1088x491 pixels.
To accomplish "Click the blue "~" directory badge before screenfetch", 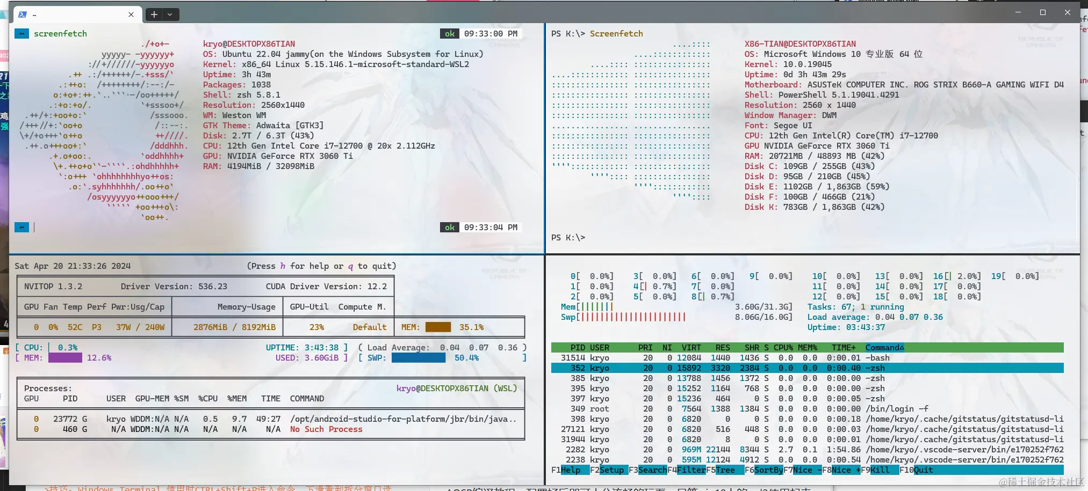I will click(x=21, y=34).
